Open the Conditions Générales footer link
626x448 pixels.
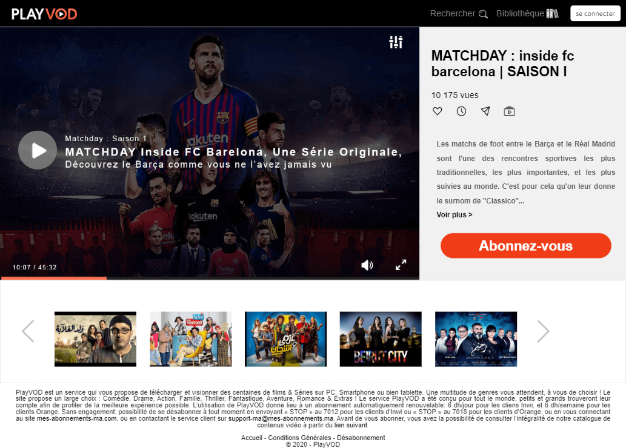click(x=299, y=438)
